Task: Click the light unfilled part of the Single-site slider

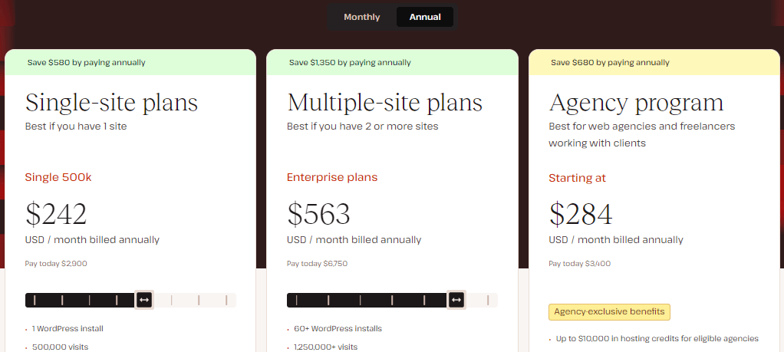Action: click(x=195, y=300)
